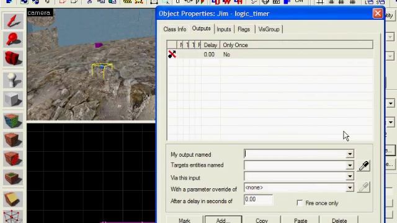This screenshot has height=223, width=397.
Task: Activate the Magnify tool
Action: click(x=13, y=40)
